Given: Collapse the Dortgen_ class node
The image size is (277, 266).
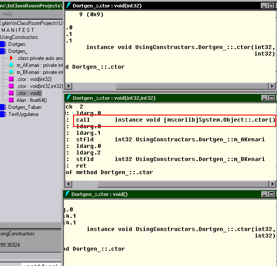Looking at the screenshot, I should (x=4, y=51).
